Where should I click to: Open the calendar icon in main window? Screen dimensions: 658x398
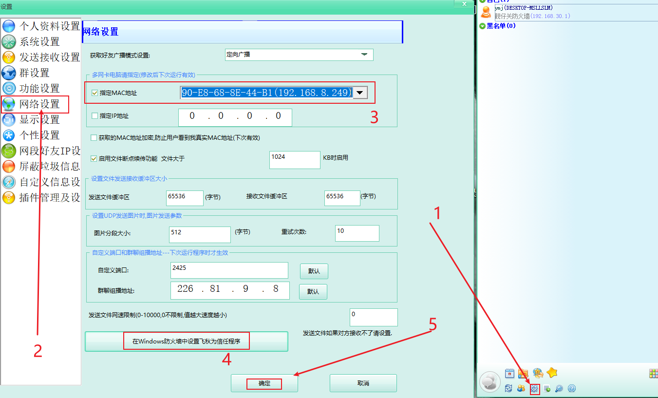point(509,373)
